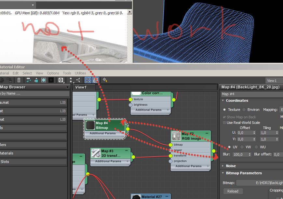283x199 pixels.
Task: Select the UV radio button
Action: [229, 147]
